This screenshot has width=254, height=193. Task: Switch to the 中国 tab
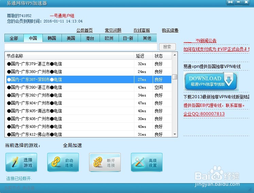point(33,38)
